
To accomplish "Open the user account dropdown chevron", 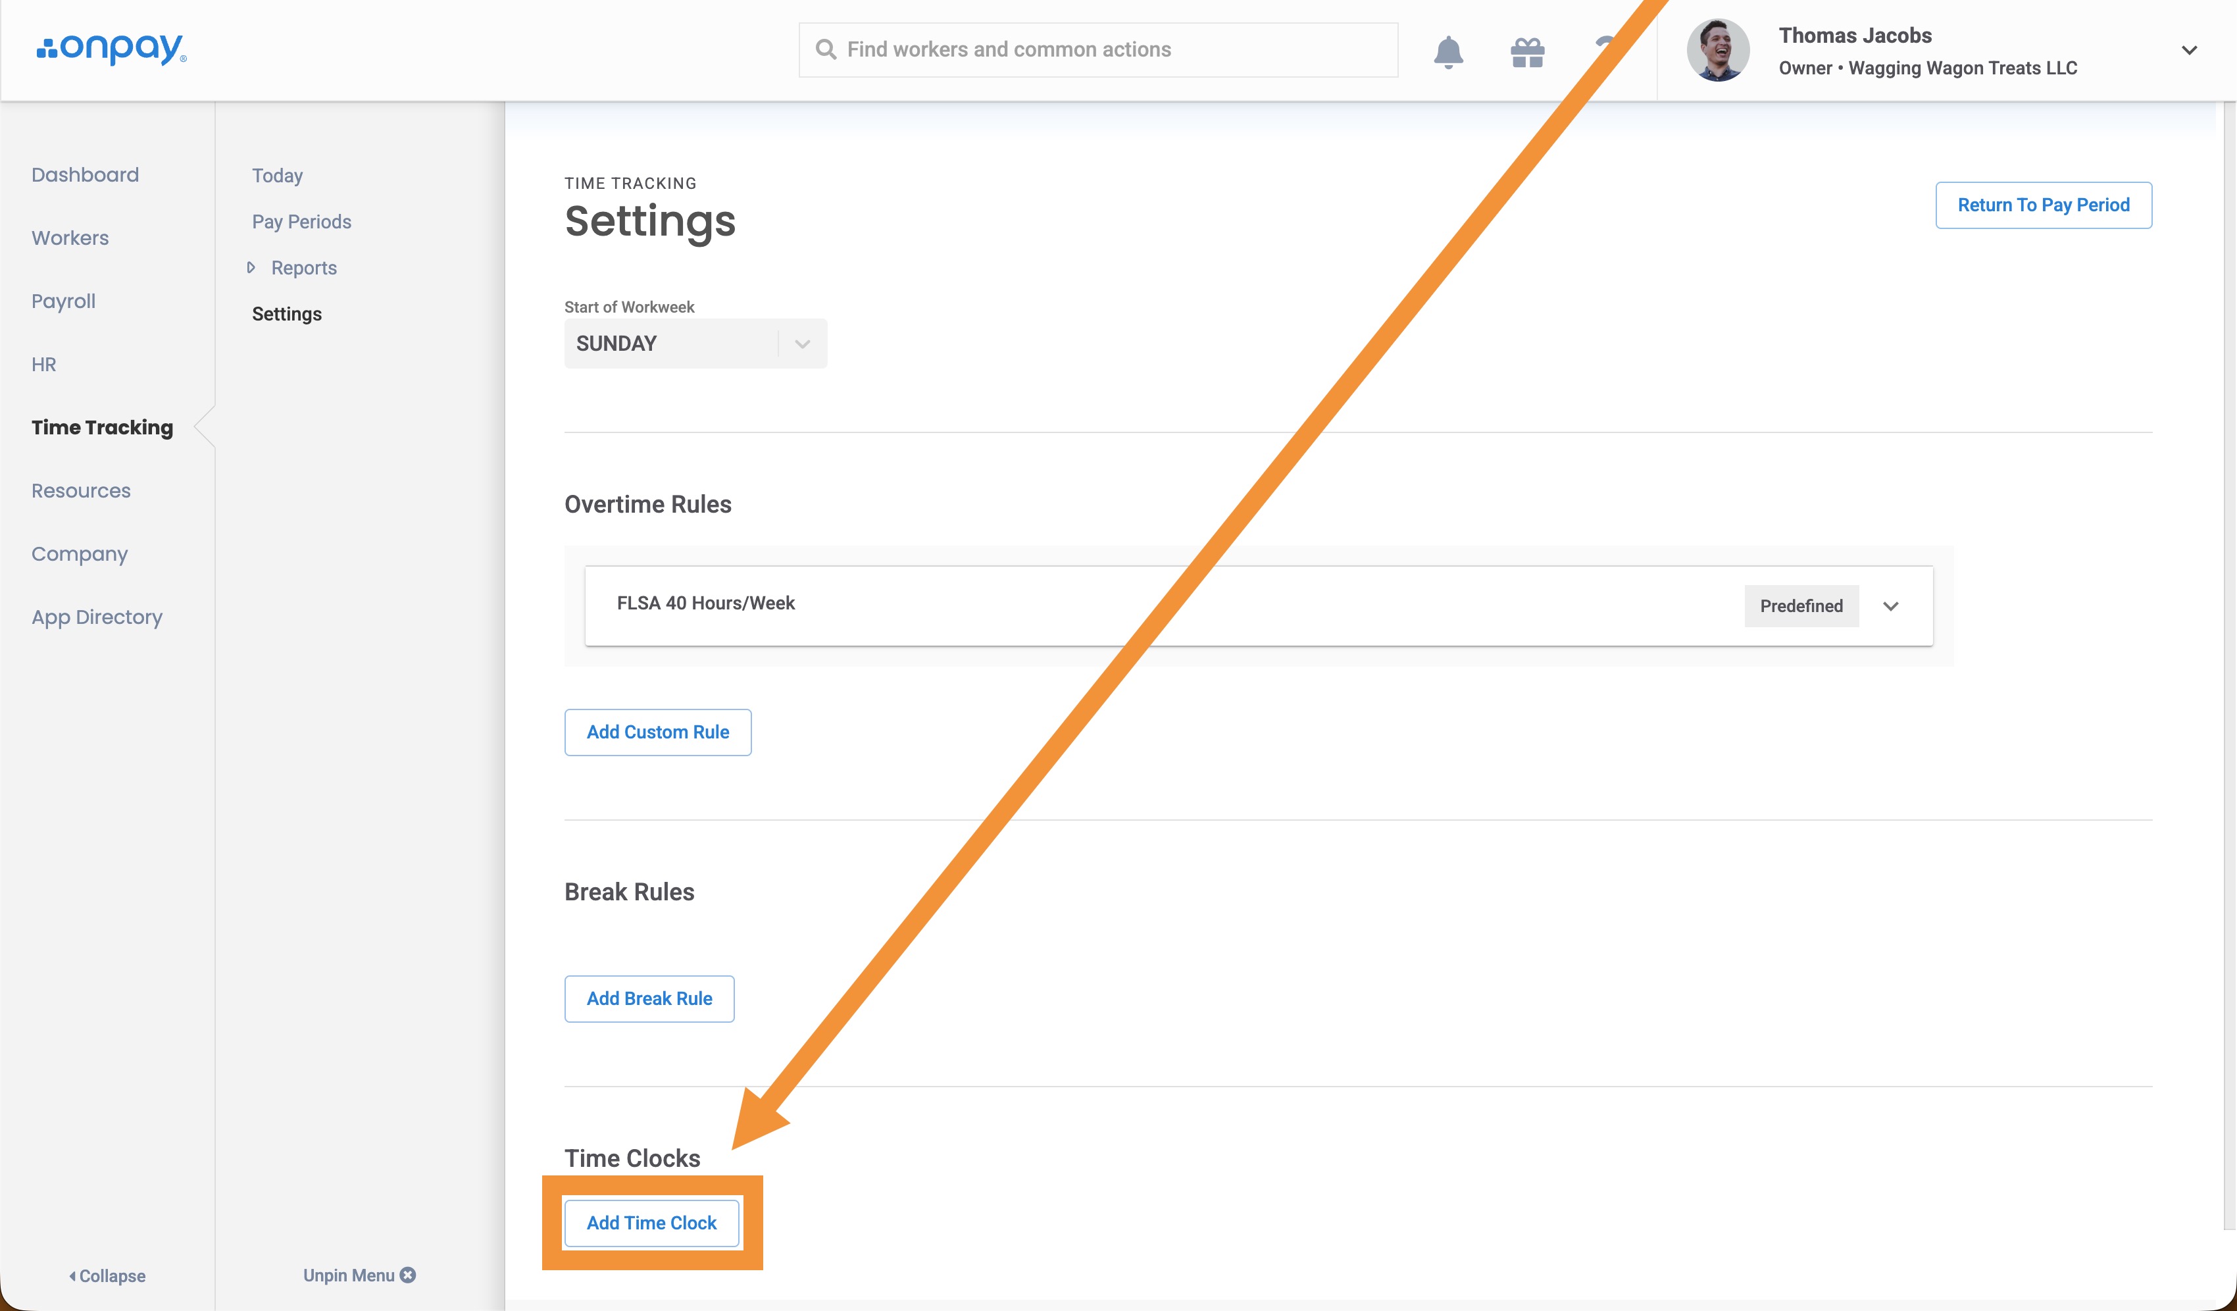I will point(2189,50).
